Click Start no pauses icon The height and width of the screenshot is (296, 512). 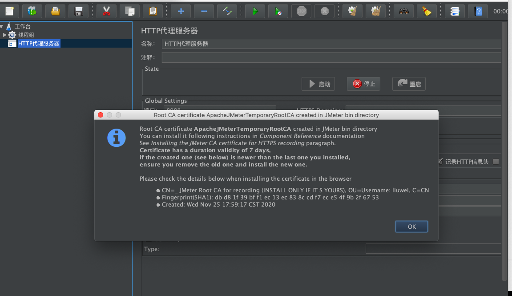click(278, 11)
